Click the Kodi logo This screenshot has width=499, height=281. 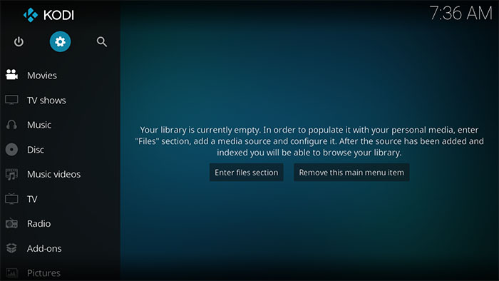click(x=48, y=15)
